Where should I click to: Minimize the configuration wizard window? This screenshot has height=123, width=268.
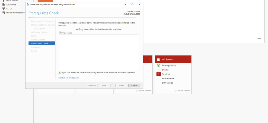[126, 4]
